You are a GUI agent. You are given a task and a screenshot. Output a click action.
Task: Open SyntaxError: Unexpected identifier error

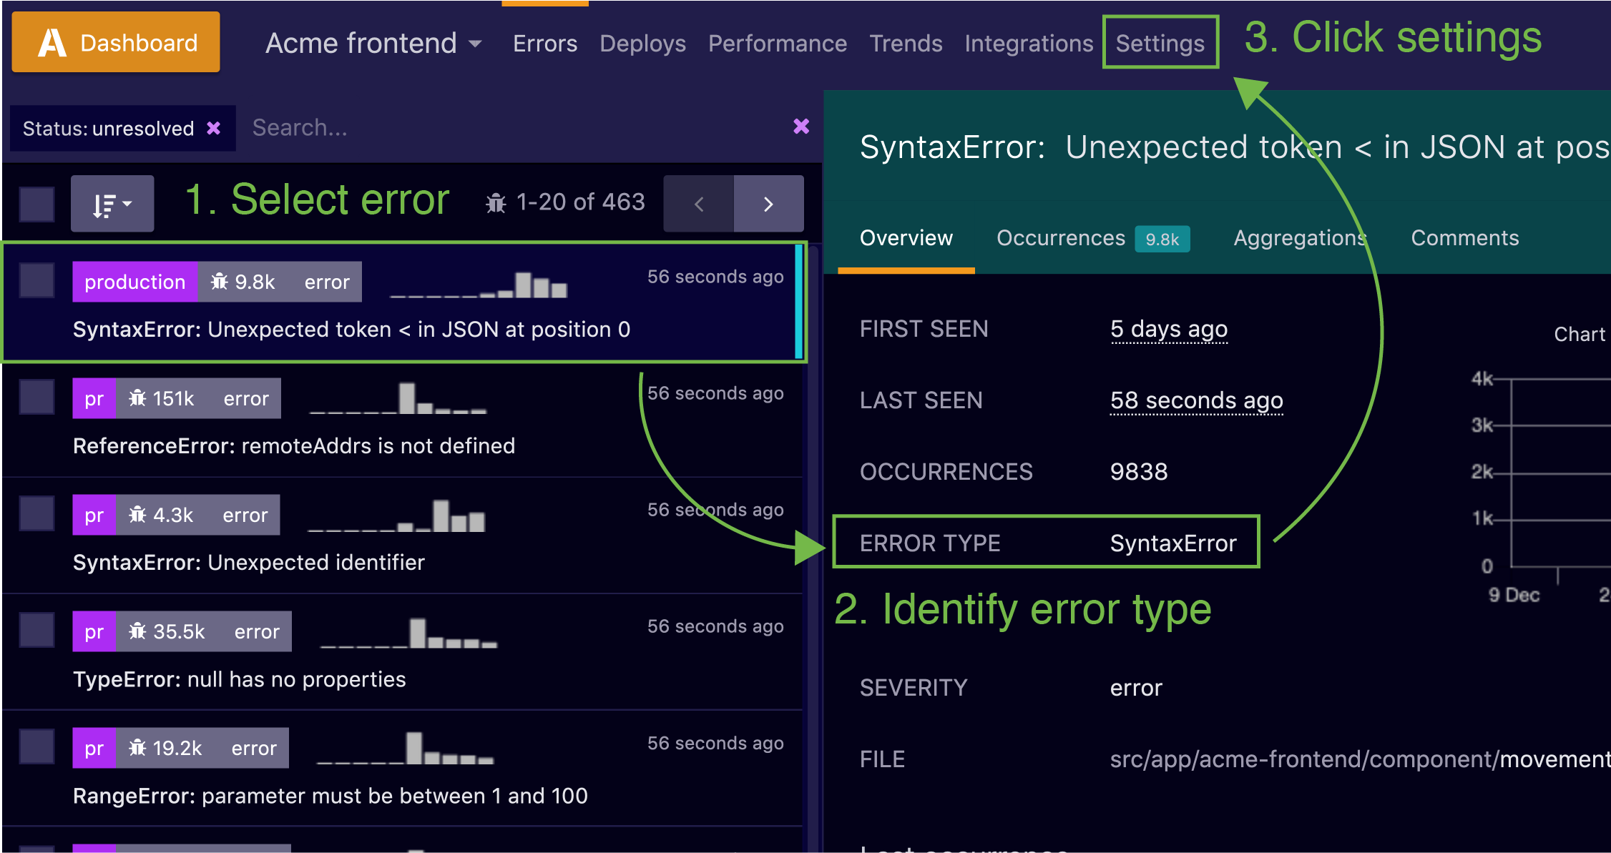[249, 562]
